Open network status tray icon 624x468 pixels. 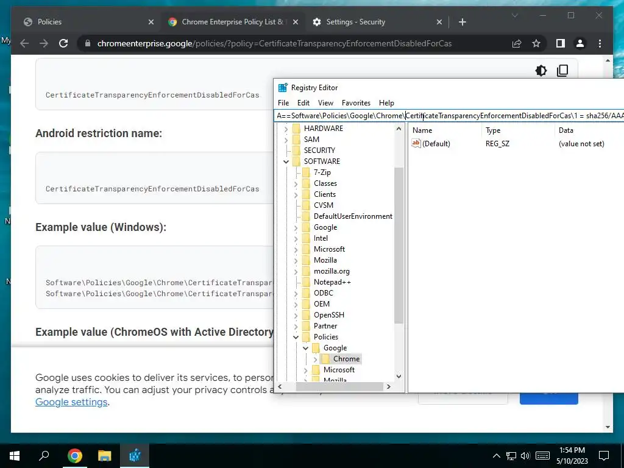[x=511, y=456]
